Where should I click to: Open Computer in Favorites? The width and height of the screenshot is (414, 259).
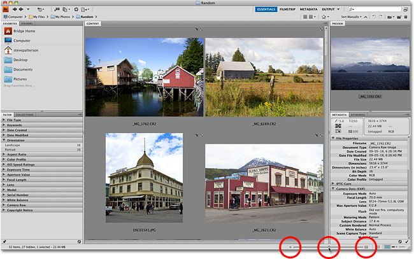(17, 41)
